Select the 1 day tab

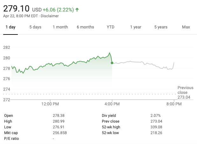pyautogui.click(x=11, y=27)
